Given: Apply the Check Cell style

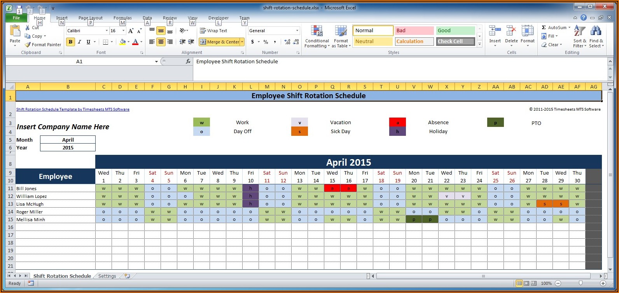Looking at the screenshot, I should [455, 42].
